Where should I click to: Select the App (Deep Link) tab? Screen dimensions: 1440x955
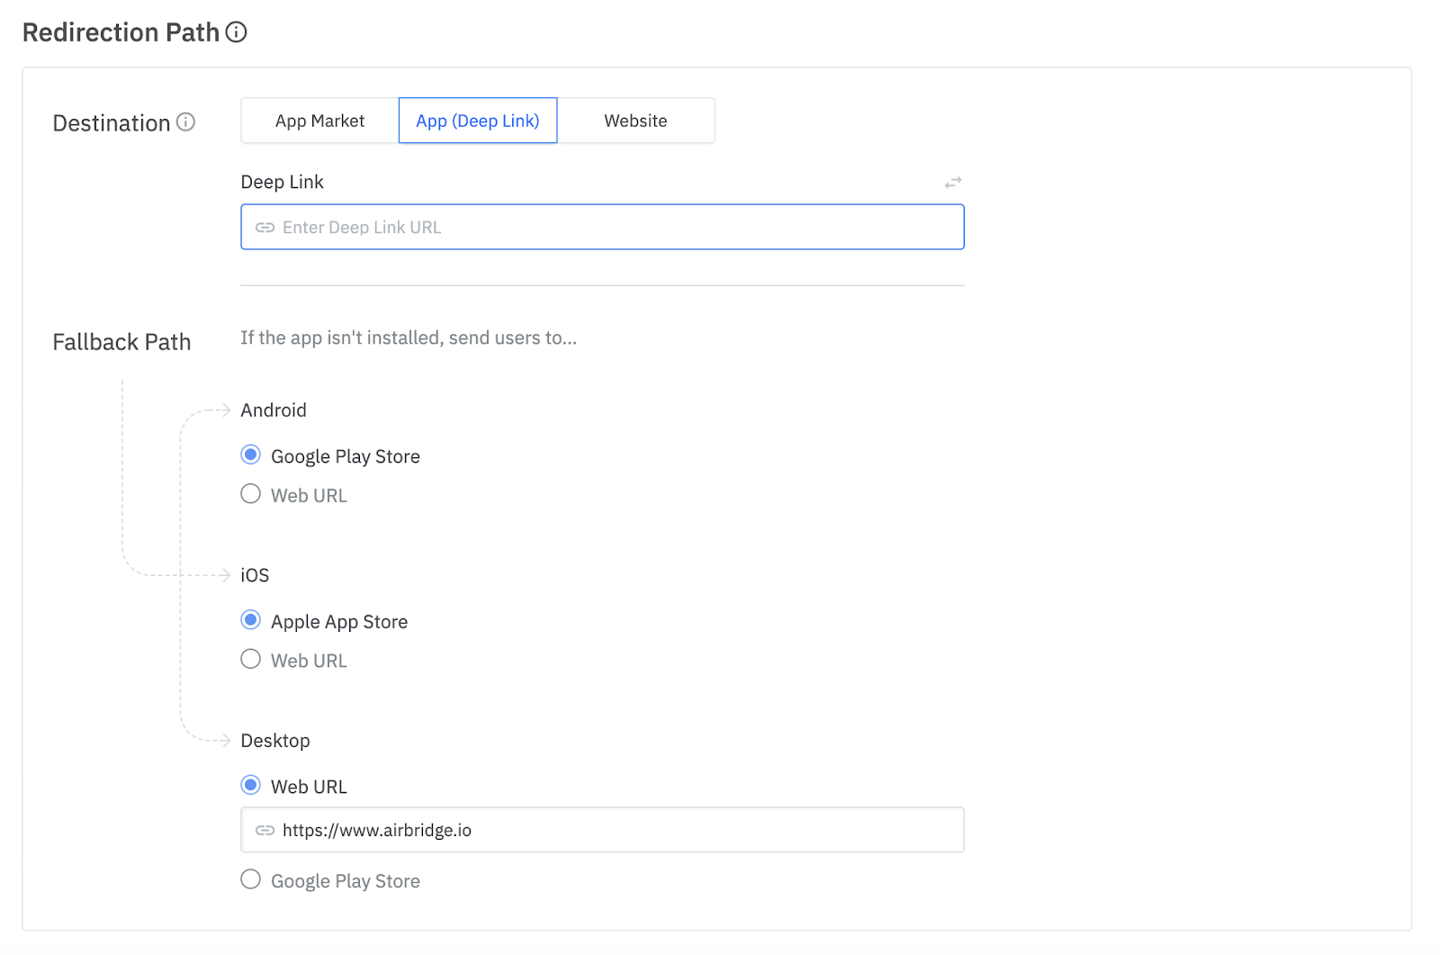[477, 120]
